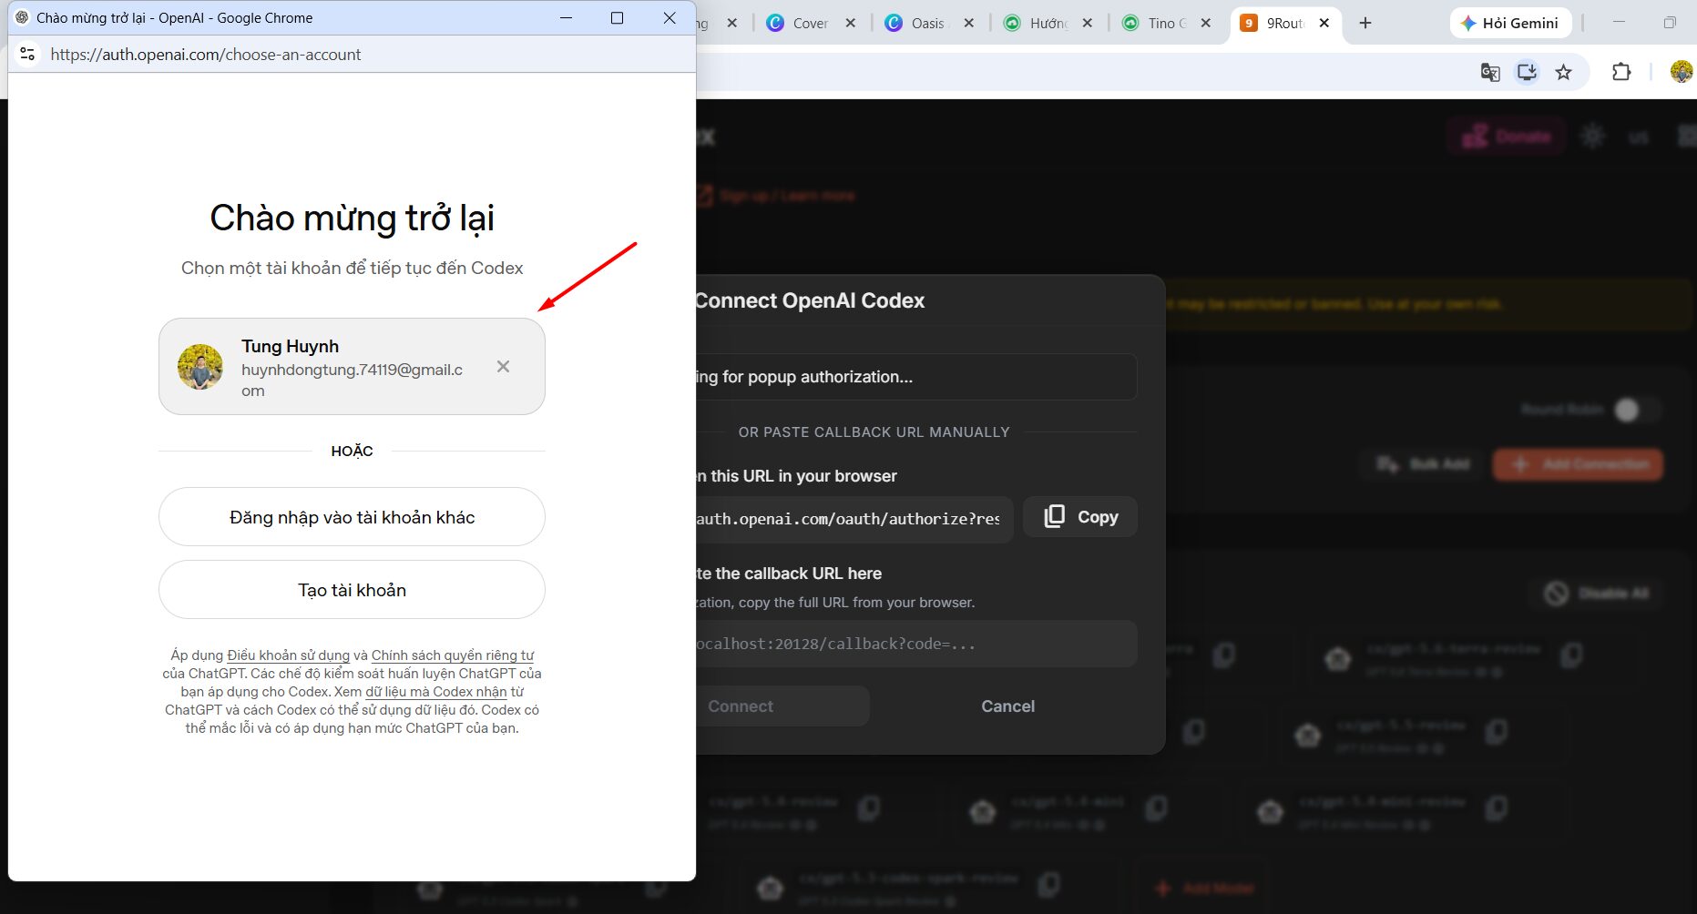This screenshot has height=914, width=1697.
Task: Select the Tung Huynh account card
Action: point(352,367)
